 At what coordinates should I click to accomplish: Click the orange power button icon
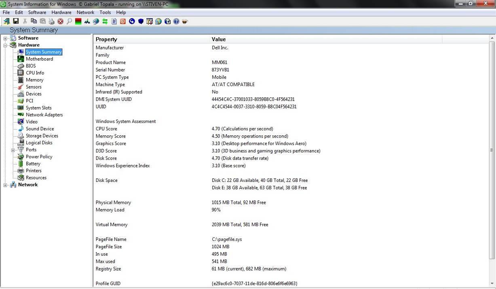[x=123, y=21]
